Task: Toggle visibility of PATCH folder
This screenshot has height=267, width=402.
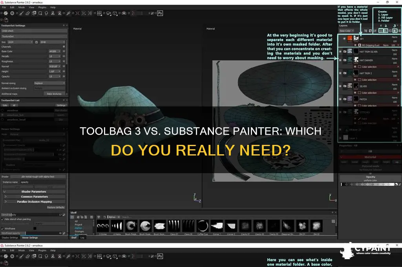Action: [x=340, y=99]
